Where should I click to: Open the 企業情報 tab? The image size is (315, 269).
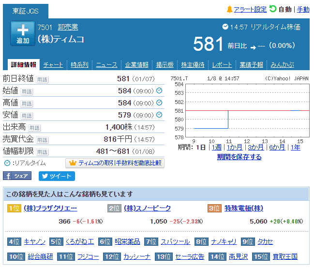pos(136,65)
